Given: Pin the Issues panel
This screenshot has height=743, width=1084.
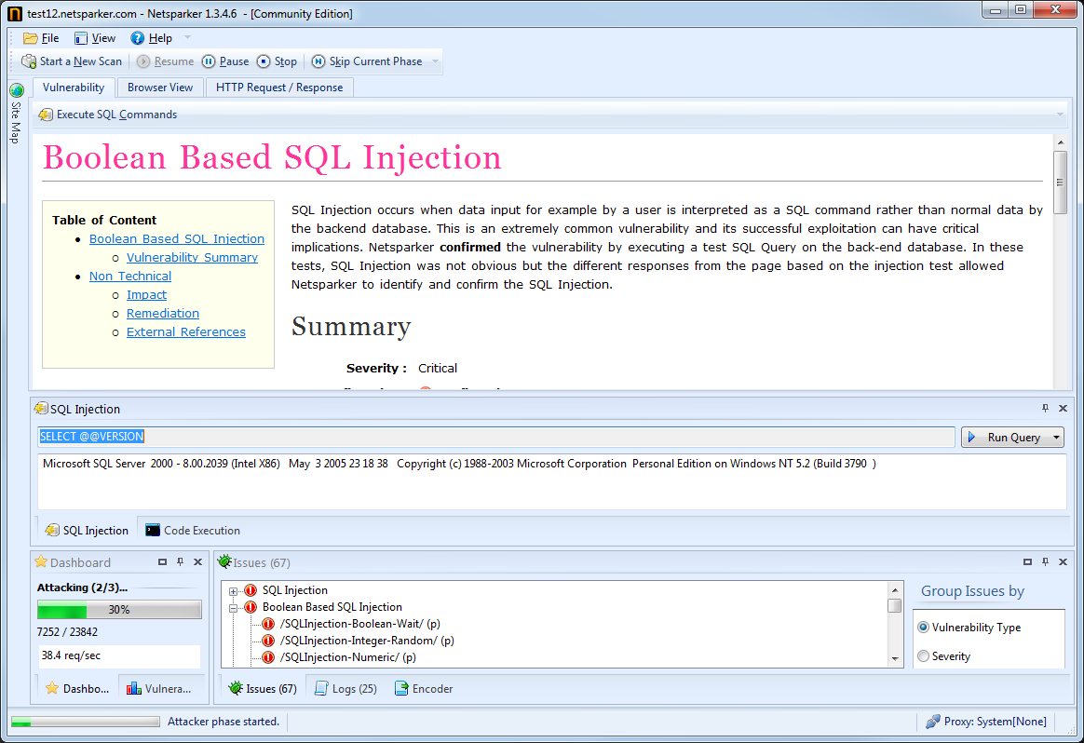Looking at the screenshot, I should (1045, 562).
